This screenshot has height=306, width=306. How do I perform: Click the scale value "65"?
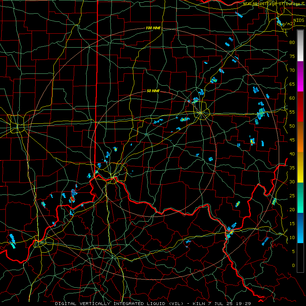(x=292, y=84)
